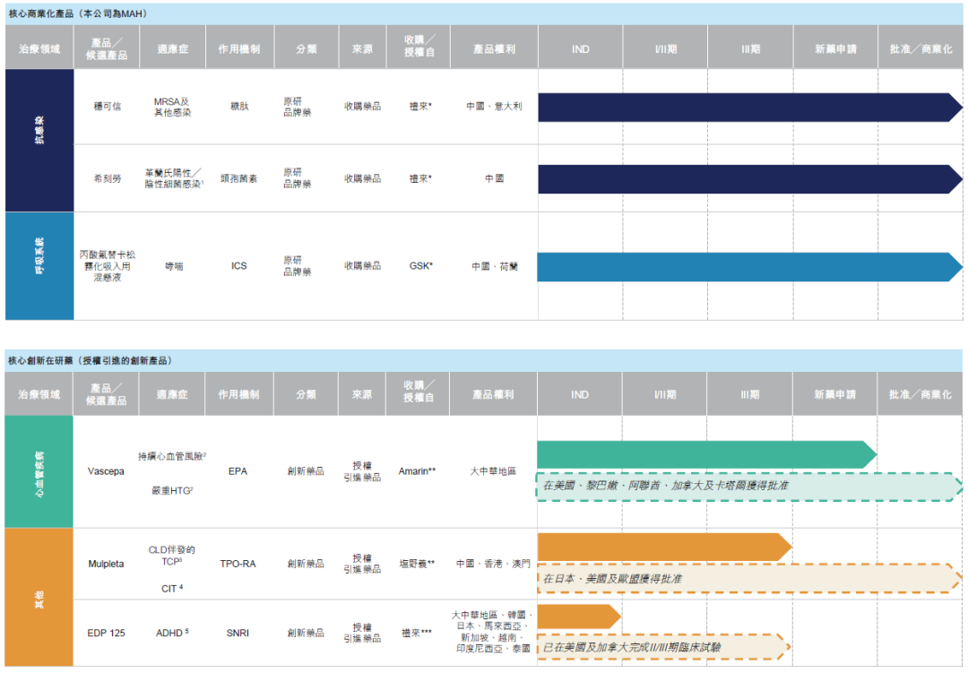Click the Vascepa product name
Screen dimensions: 968x673
point(107,471)
